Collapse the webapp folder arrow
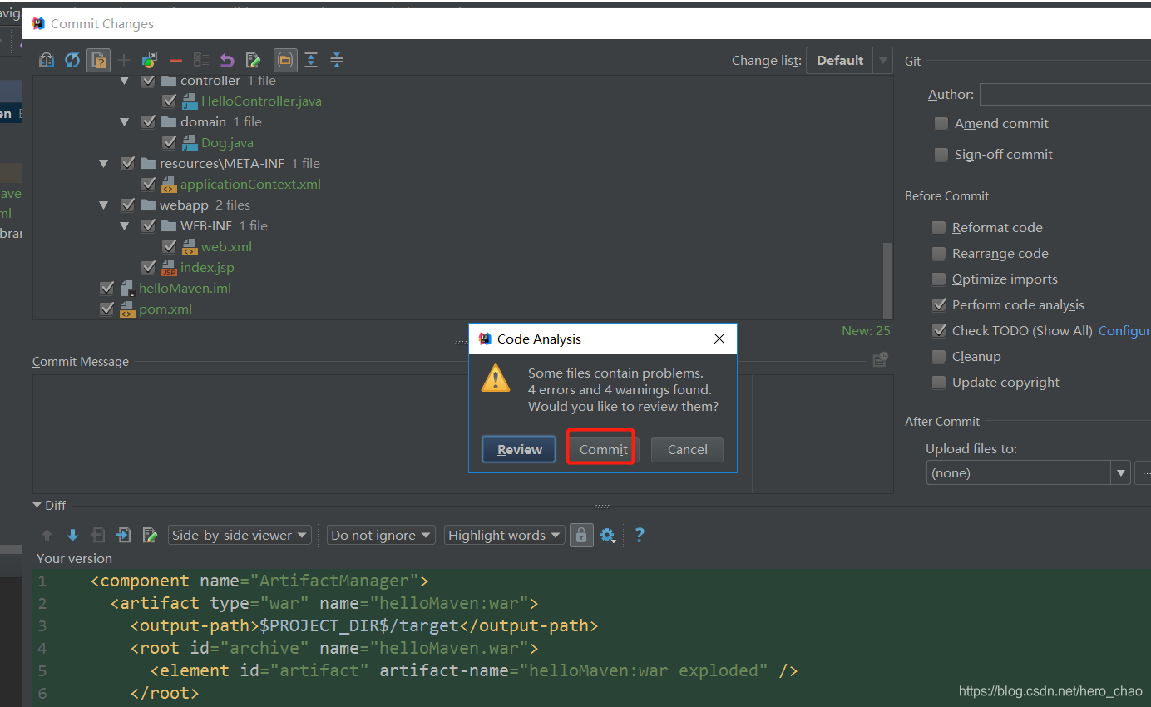 point(104,205)
